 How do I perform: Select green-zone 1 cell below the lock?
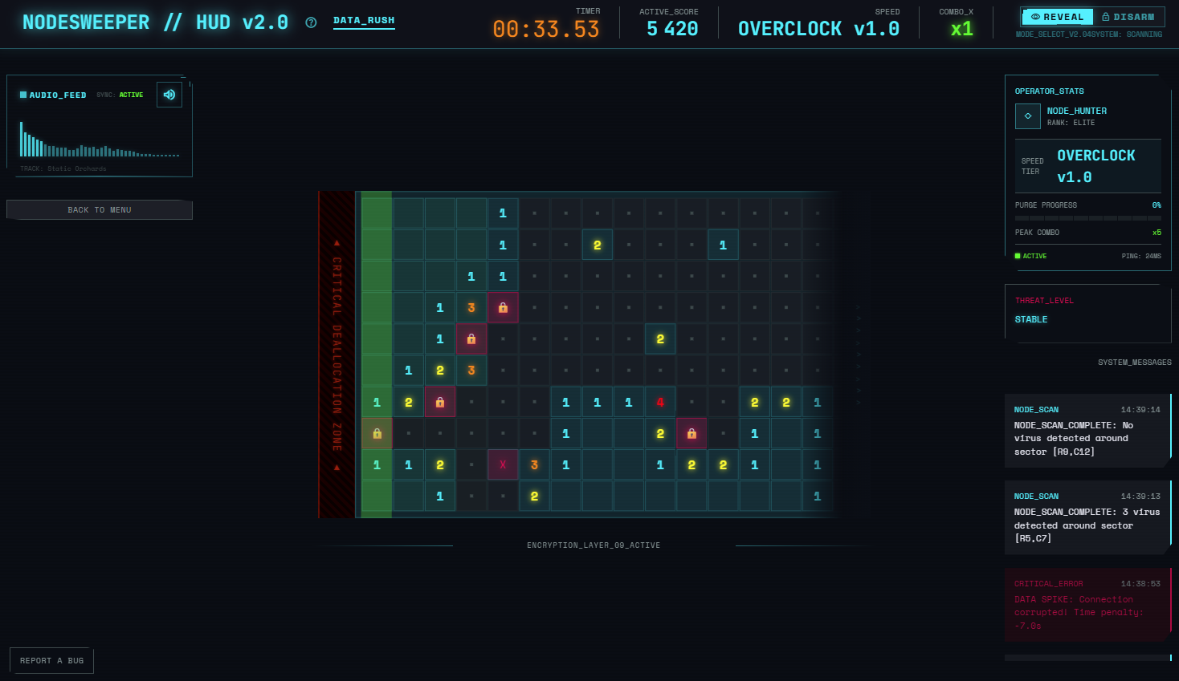(377, 464)
